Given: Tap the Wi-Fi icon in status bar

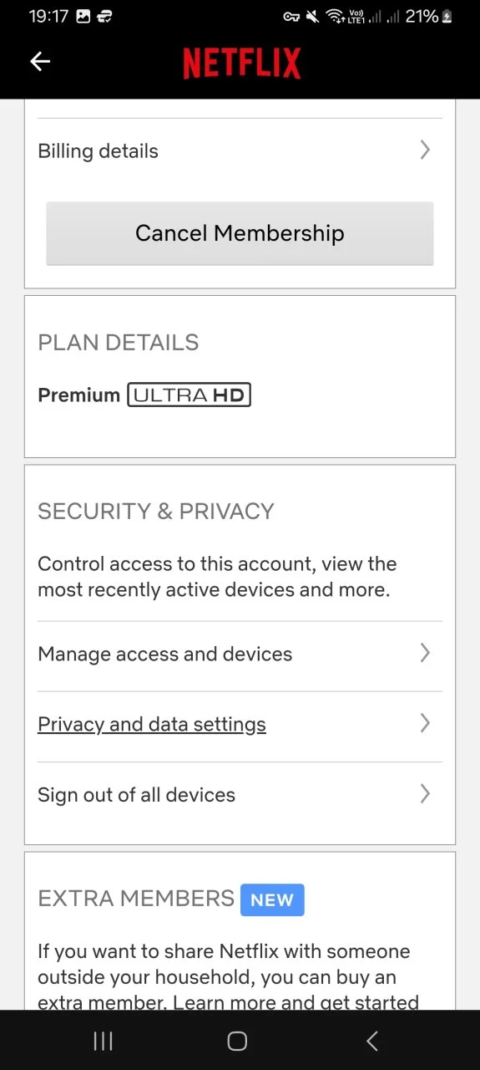Looking at the screenshot, I should pyautogui.click(x=335, y=16).
